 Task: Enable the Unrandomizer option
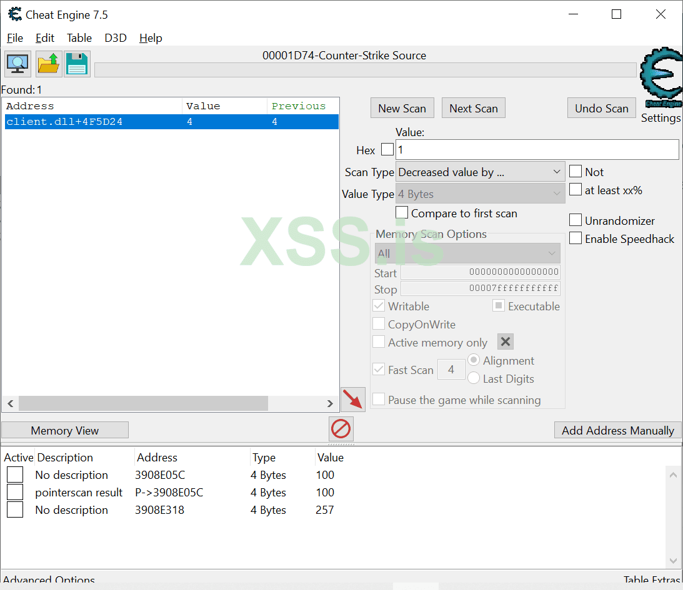tap(576, 220)
